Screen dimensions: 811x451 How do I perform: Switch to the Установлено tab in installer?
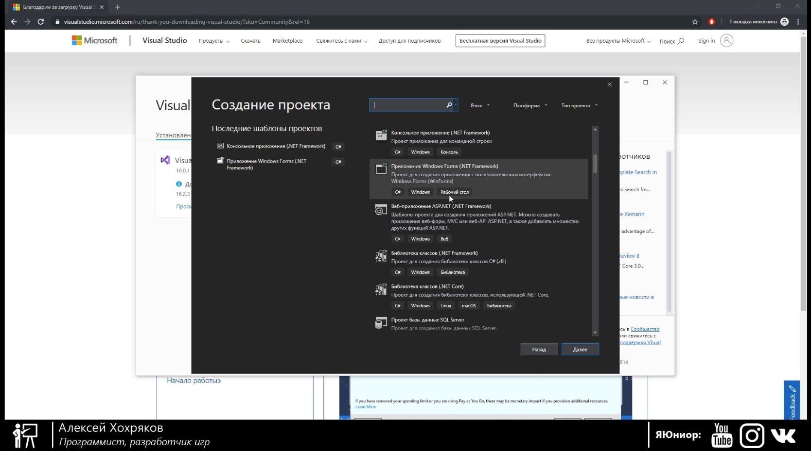(x=173, y=135)
